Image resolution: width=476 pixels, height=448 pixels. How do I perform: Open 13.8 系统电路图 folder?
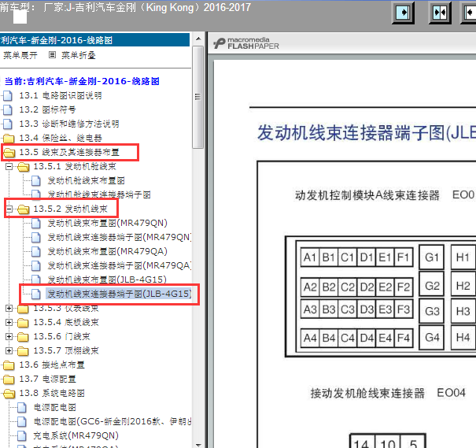pos(52,394)
